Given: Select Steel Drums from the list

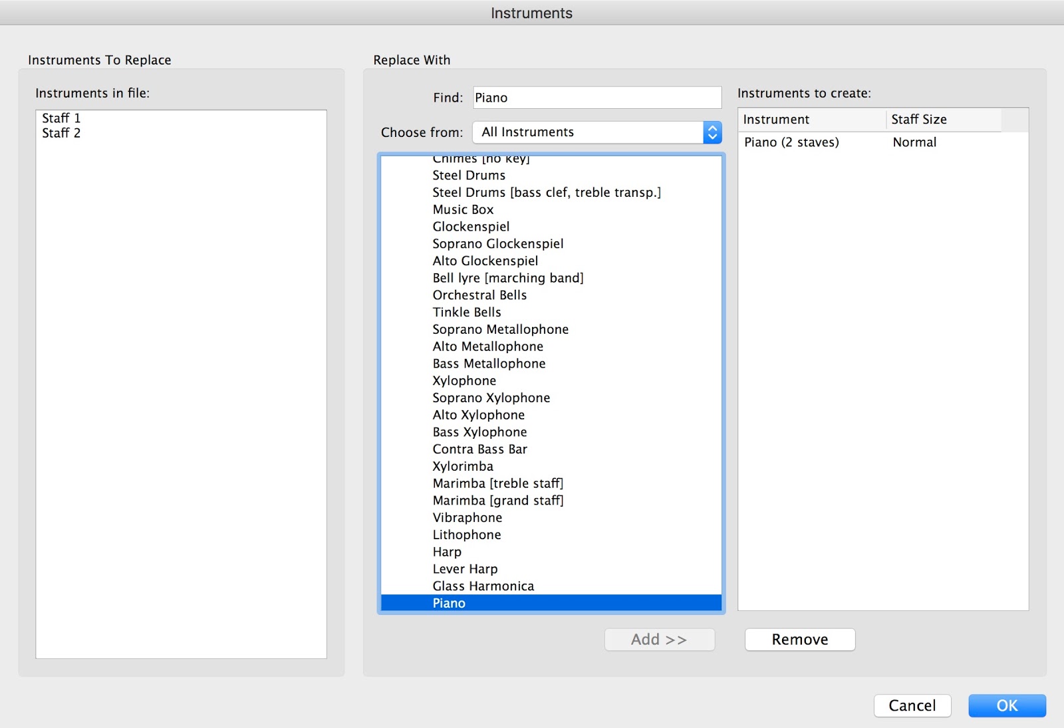Looking at the screenshot, I should (468, 175).
